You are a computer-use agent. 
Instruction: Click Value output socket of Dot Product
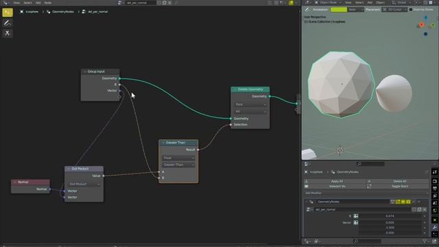tap(104, 176)
